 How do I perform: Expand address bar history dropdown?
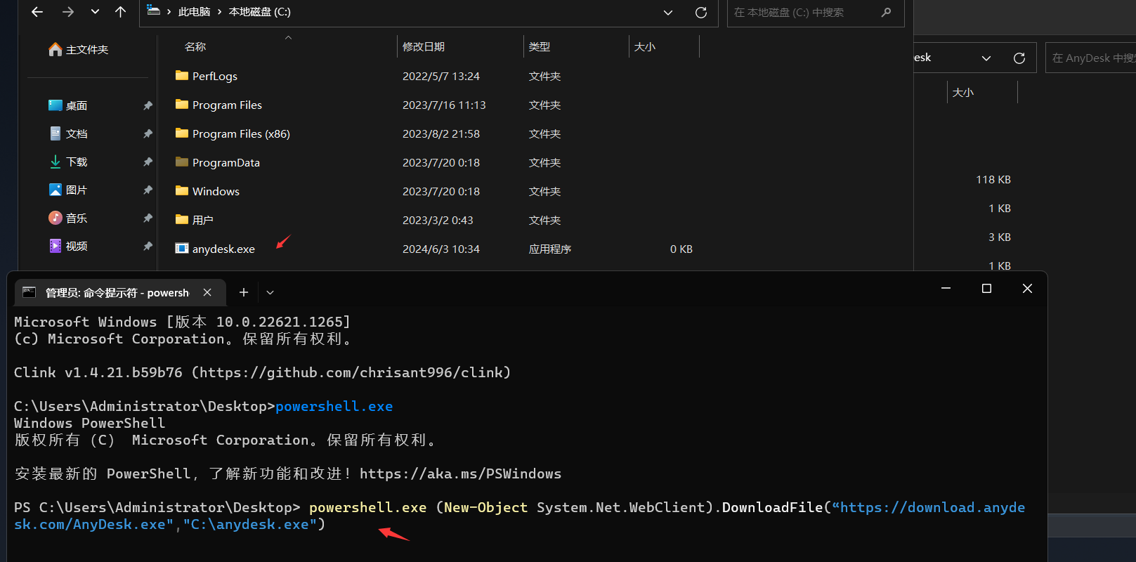click(x=668, y=13)
